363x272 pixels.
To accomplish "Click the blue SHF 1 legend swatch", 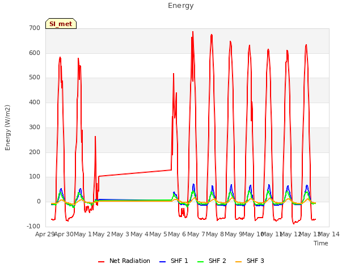I will [163, 262].
